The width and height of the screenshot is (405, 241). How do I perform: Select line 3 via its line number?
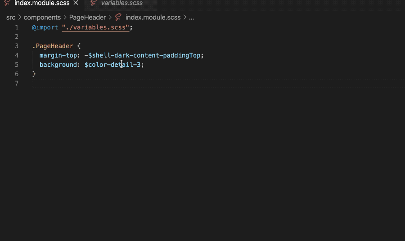17,46
